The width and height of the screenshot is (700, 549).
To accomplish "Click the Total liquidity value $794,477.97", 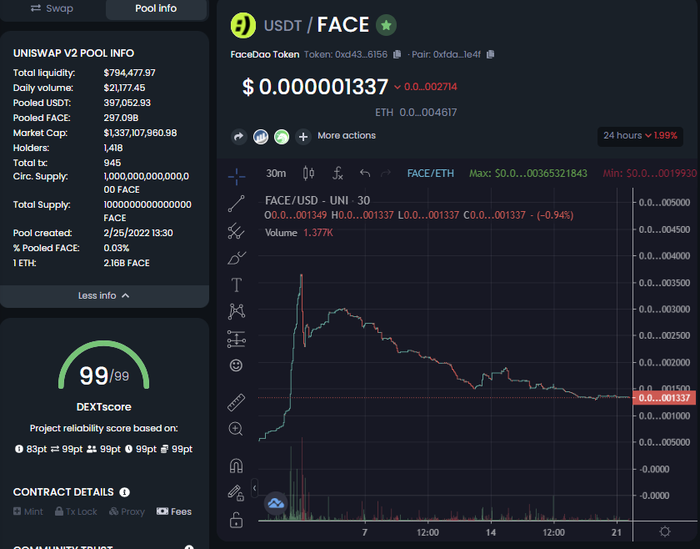I will point(129,73).
